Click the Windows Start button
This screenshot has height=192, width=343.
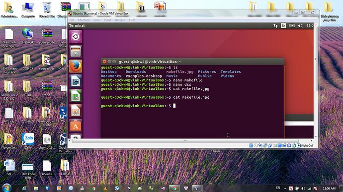[x=6, y=188]
